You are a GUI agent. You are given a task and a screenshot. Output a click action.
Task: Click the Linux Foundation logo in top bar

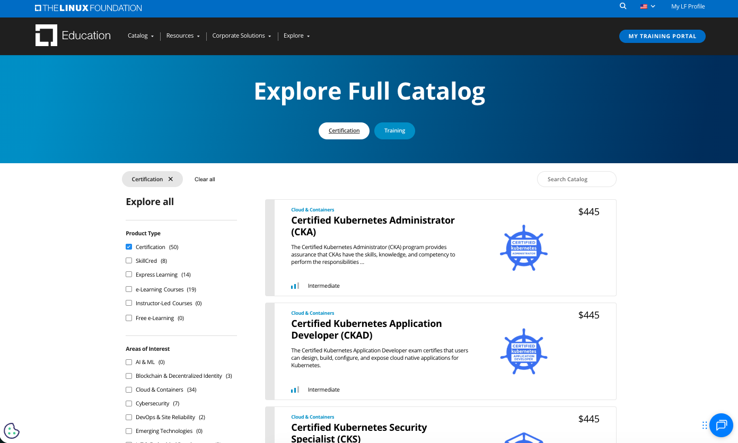(88, 8)
